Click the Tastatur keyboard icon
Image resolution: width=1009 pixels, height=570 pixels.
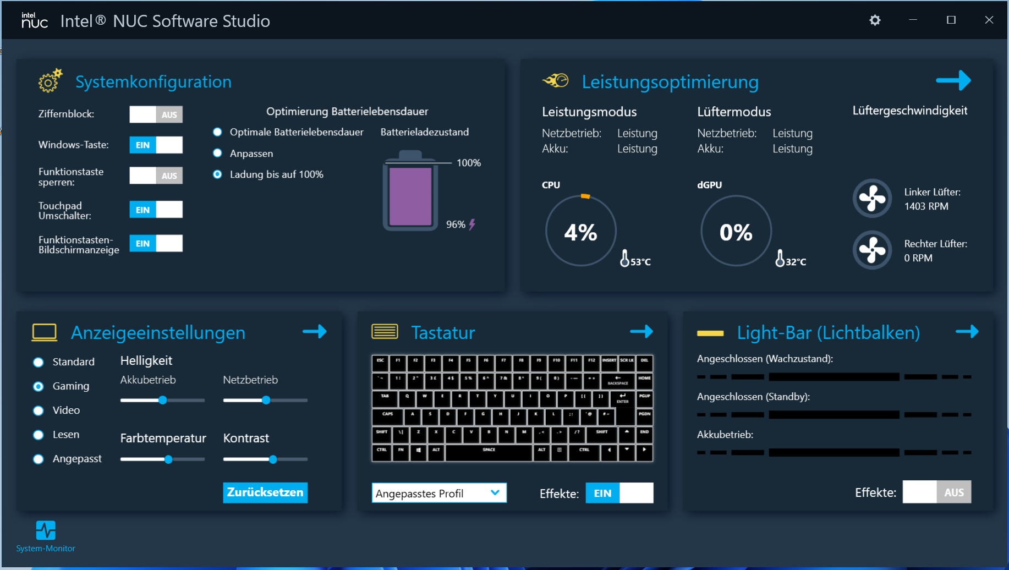click(385, 331)
